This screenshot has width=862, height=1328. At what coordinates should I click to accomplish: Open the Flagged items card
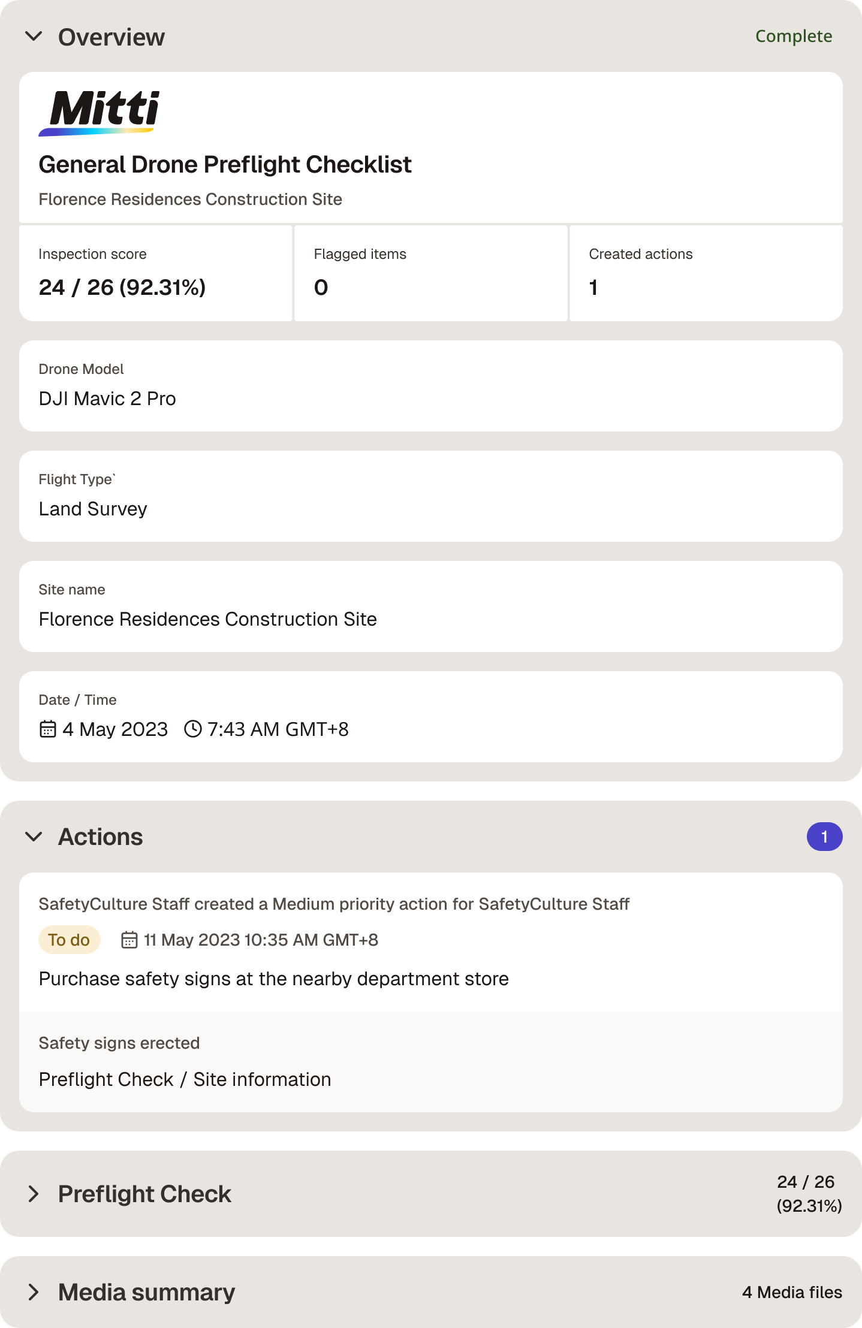pos(431,273)
